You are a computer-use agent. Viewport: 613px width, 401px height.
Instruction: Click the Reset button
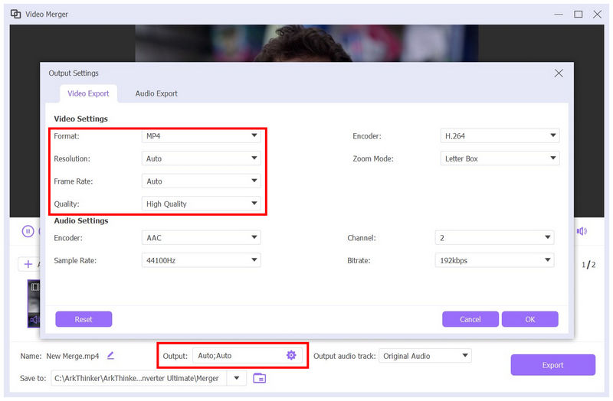84,319
